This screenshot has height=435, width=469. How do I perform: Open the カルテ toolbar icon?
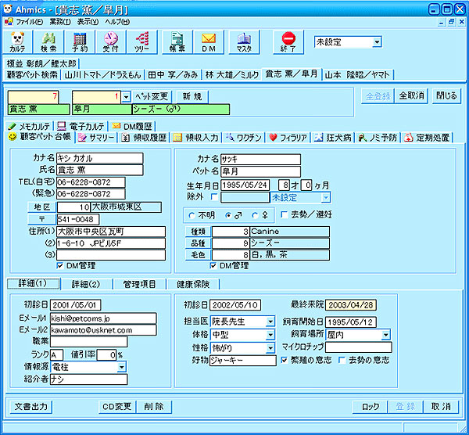19,41
